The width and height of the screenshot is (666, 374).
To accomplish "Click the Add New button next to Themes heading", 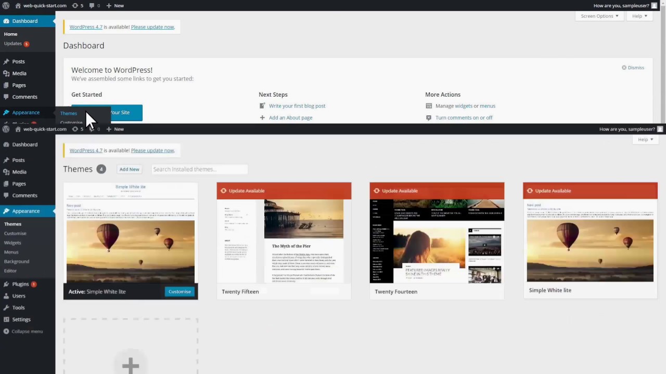I will pyautogui.click(x=130, y=169).
